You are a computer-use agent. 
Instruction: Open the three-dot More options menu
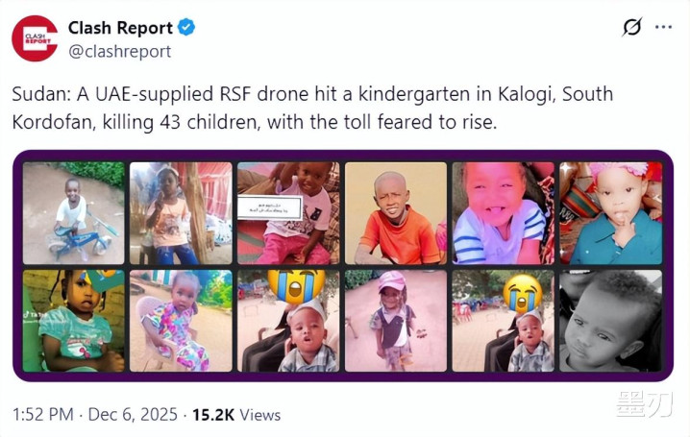[663, 27]
